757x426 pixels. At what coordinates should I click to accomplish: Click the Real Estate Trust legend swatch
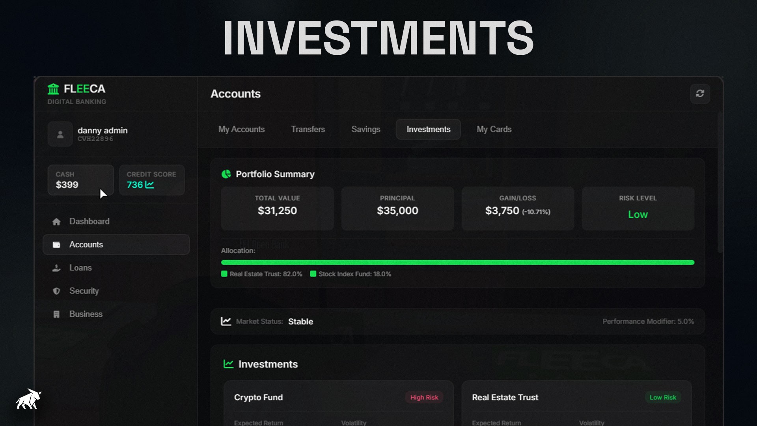(x=224, y=274)
